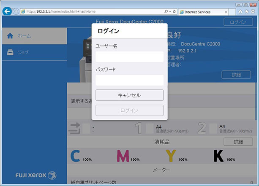259x186 pixels.
Task: Select the ホーム sidebar menu item
Action: tap(34, 36)
